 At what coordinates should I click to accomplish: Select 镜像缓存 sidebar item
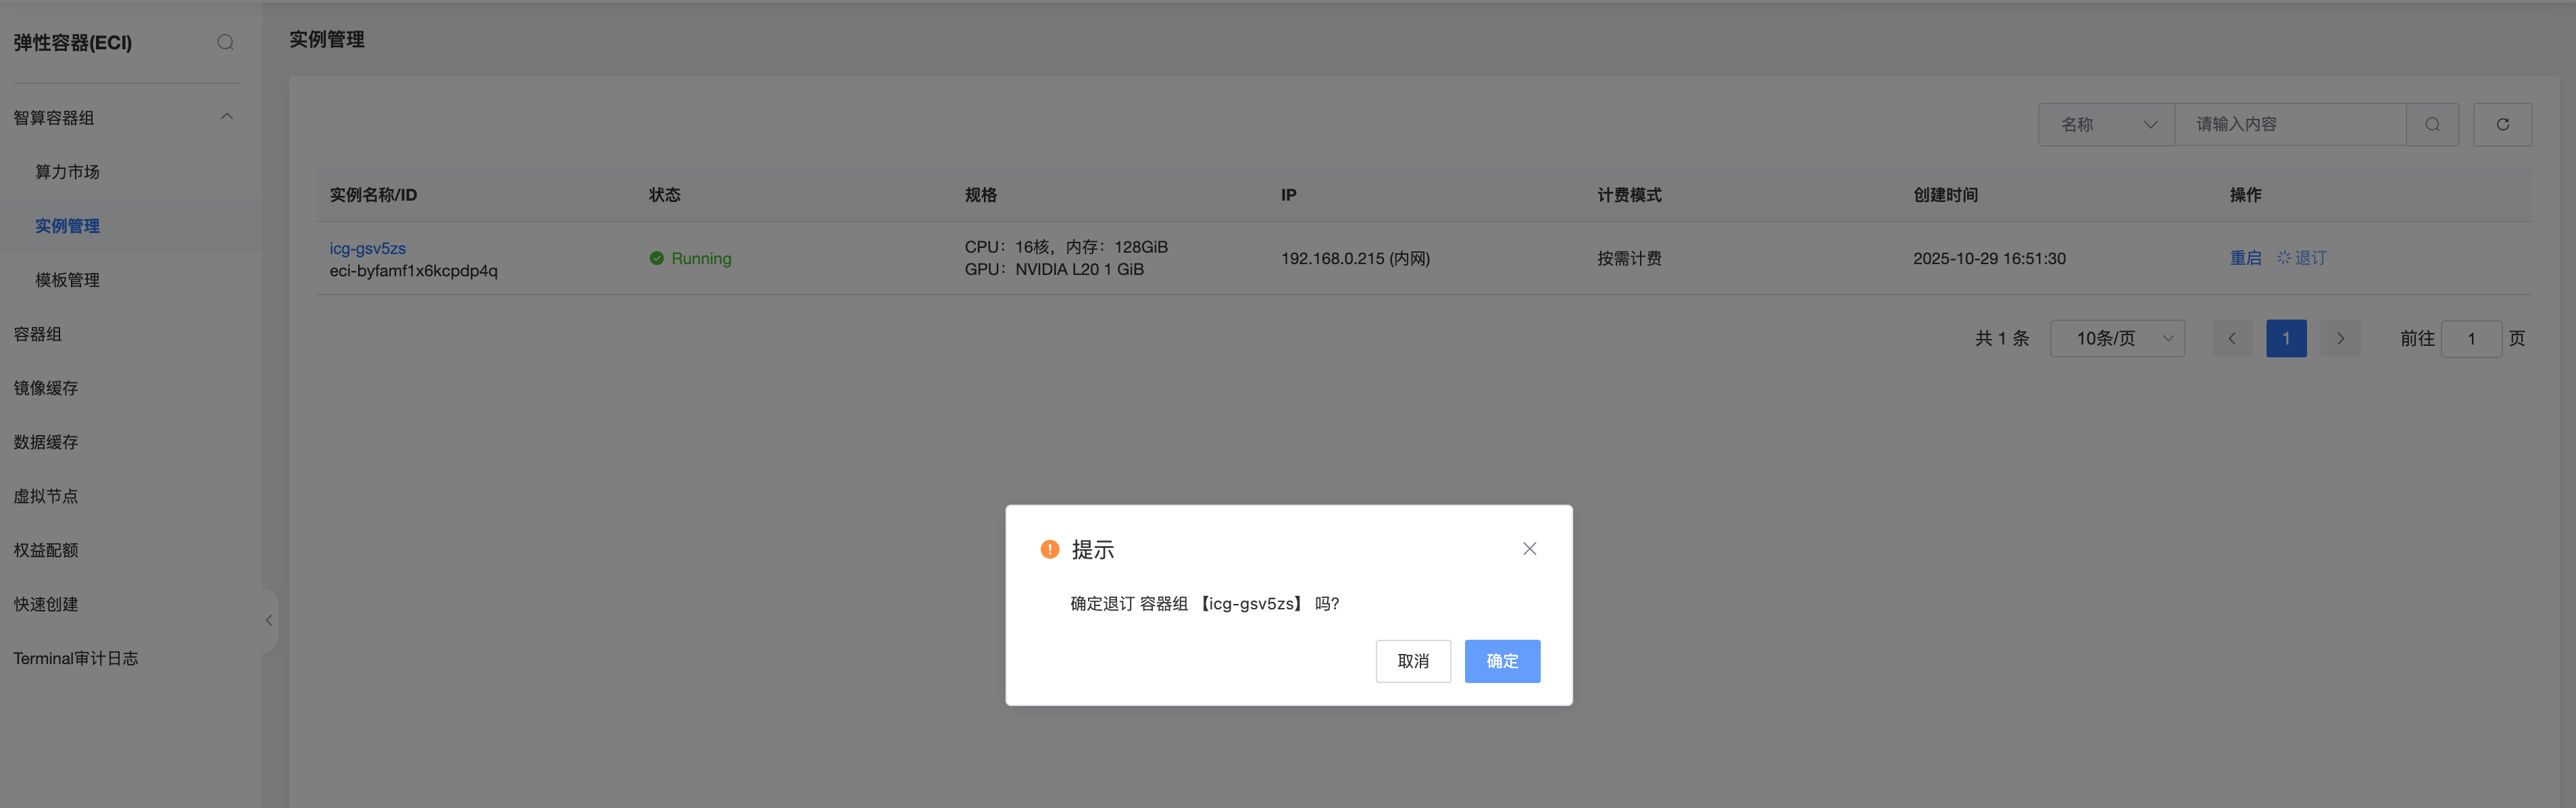(46, 388)
